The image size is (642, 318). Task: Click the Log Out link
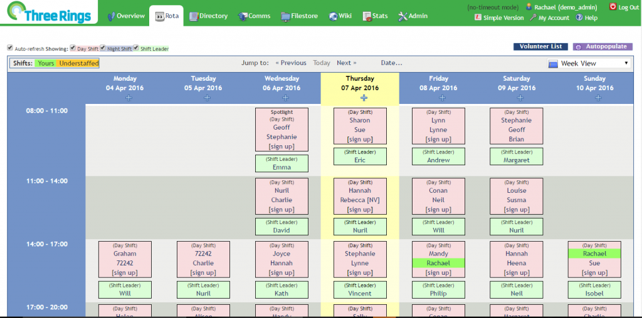pyautogui.click(x=628, y=8)
